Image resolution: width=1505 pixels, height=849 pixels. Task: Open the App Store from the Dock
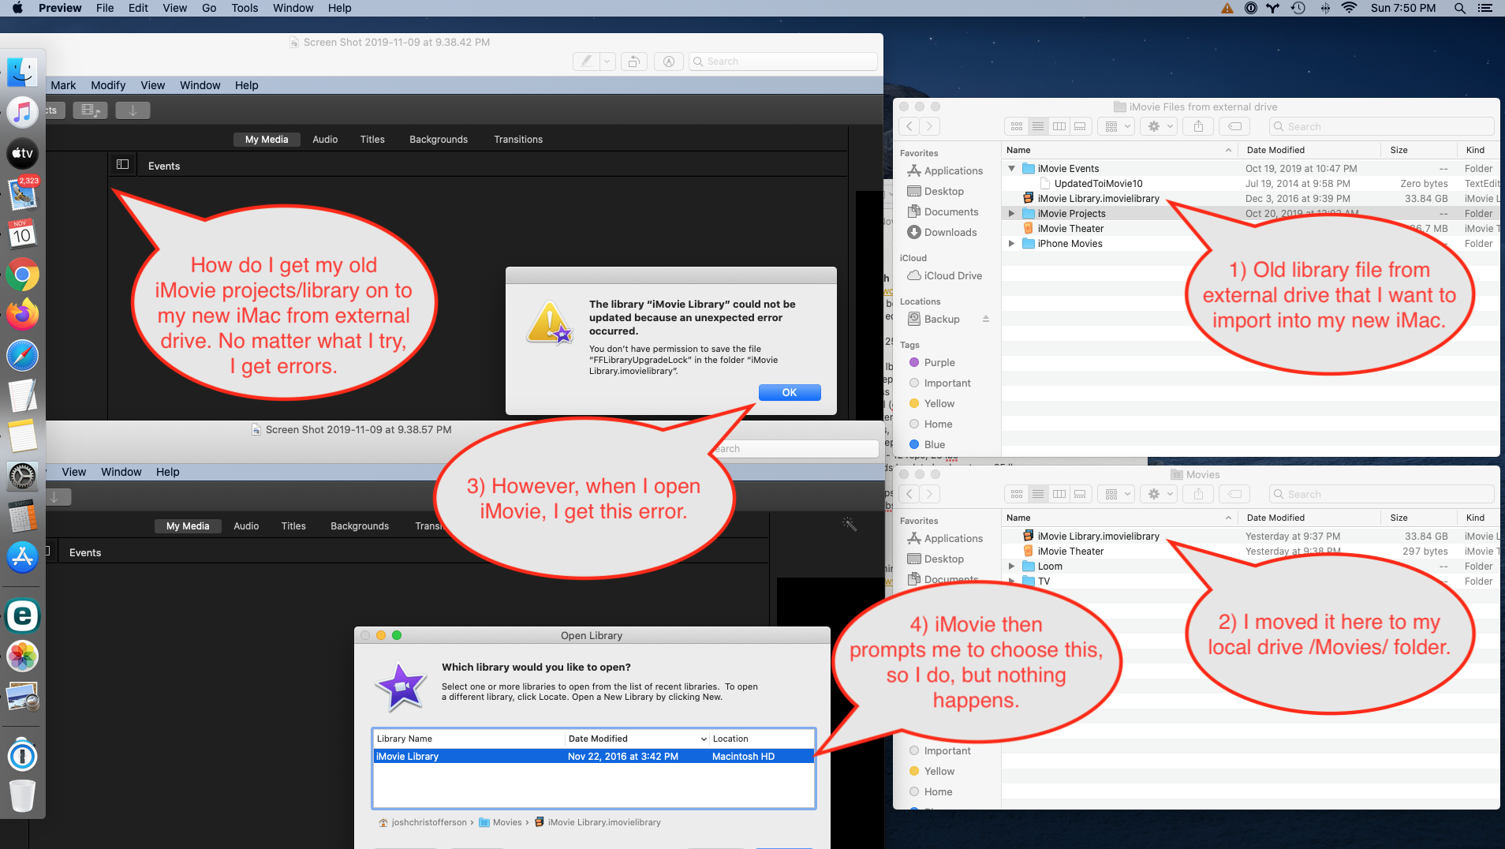click(x=22, y=557)
